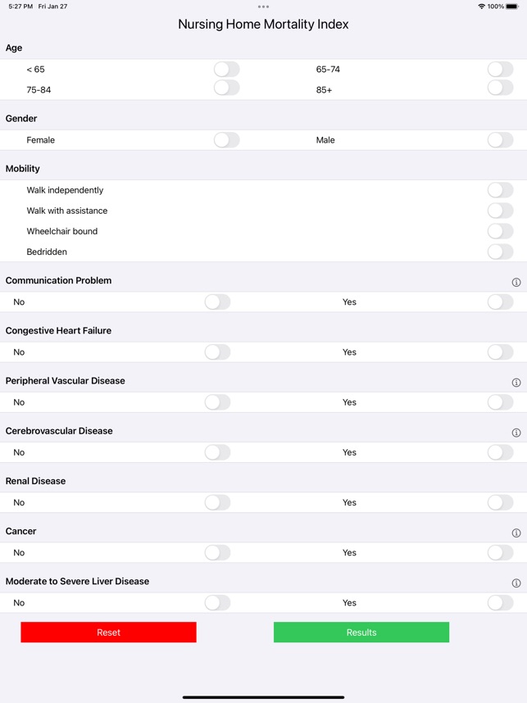Enable the Female gender toggle
This screenshot has height=703, width=527.
coord(226,140)
